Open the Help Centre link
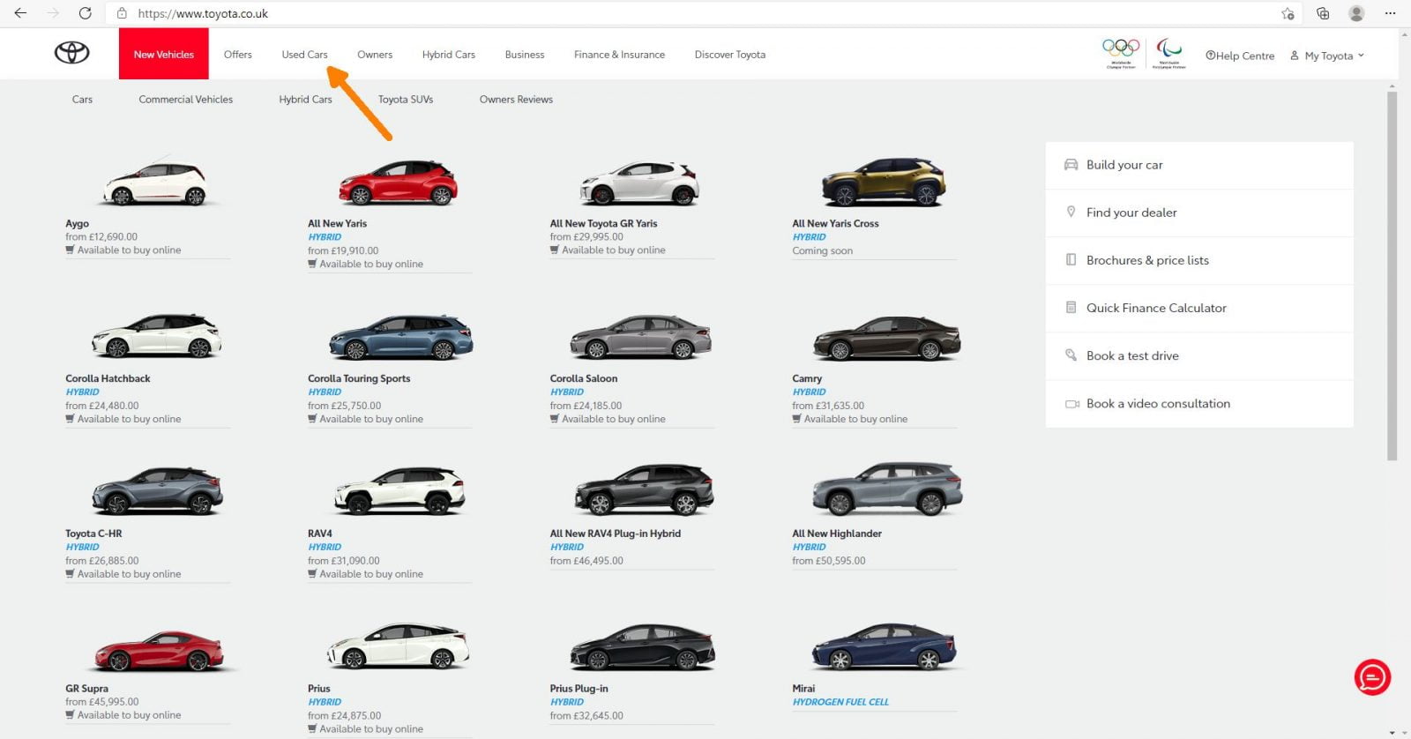 (1240, 55)
